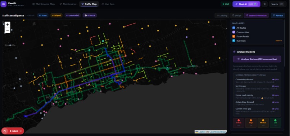Dismiss the 1 Issue badge with X
Image resolution: width=290 pixels, height=136 pixels.
[x=21, y=131]
